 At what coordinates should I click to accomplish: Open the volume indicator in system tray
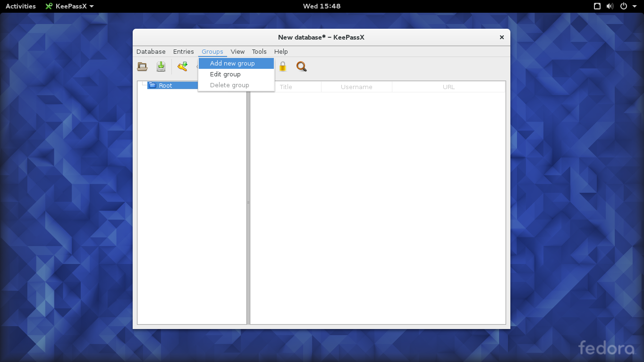pos(610,6)
